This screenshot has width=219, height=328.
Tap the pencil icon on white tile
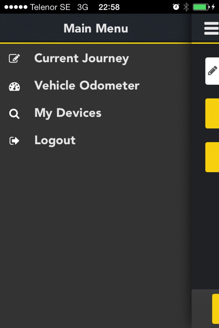(212, 71)
